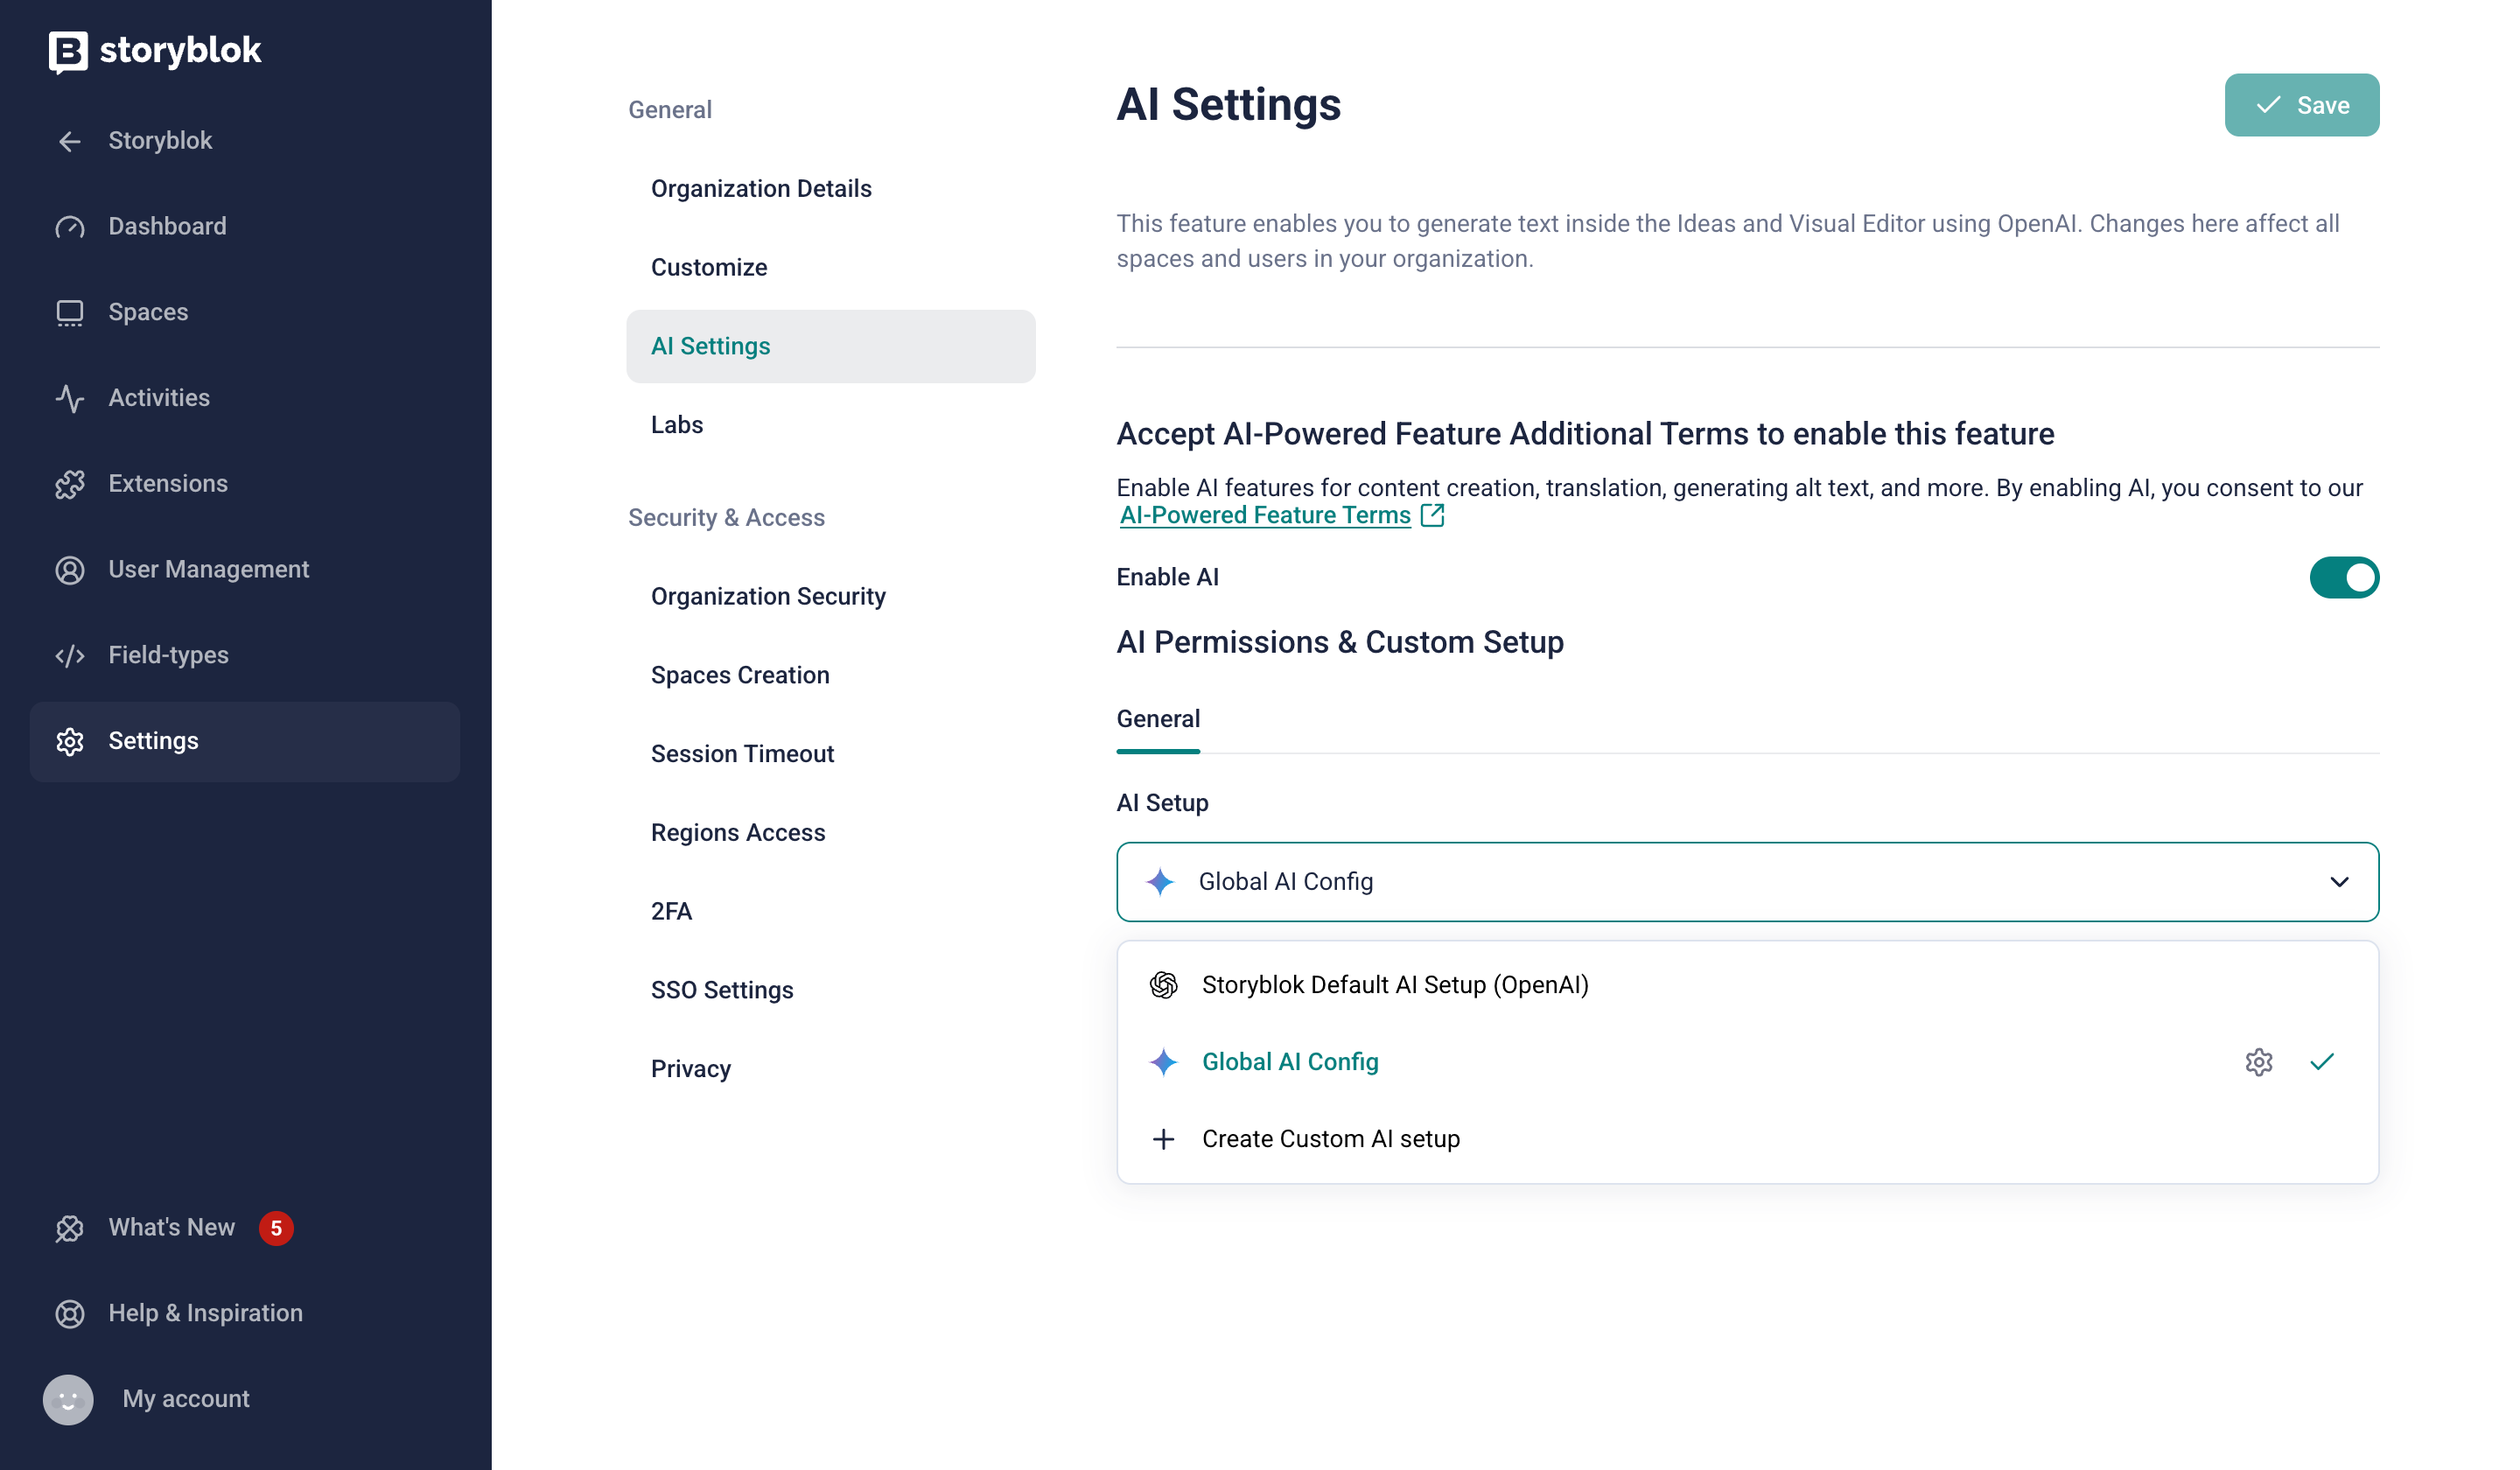Click the gear icon beside Global AI Config
Viewport: 2520px width, 1470px height.
click(2258, 1062)
